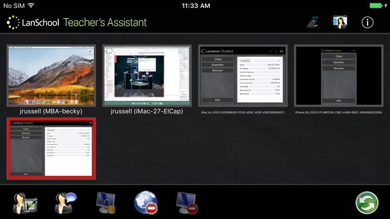Image resolution: width=390 pixels, height=219 pixels.
Task: Tap the monitor with red minus icon
Action: point(187,203)
